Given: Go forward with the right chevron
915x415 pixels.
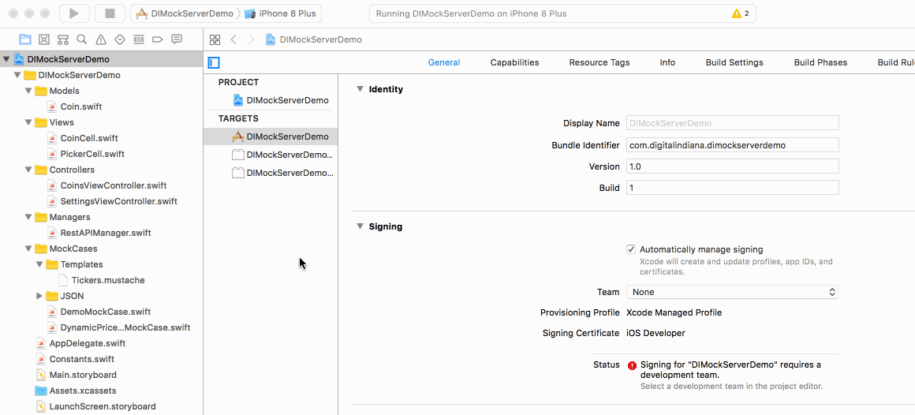Looking at the screenshot, I should coord(252,39).
